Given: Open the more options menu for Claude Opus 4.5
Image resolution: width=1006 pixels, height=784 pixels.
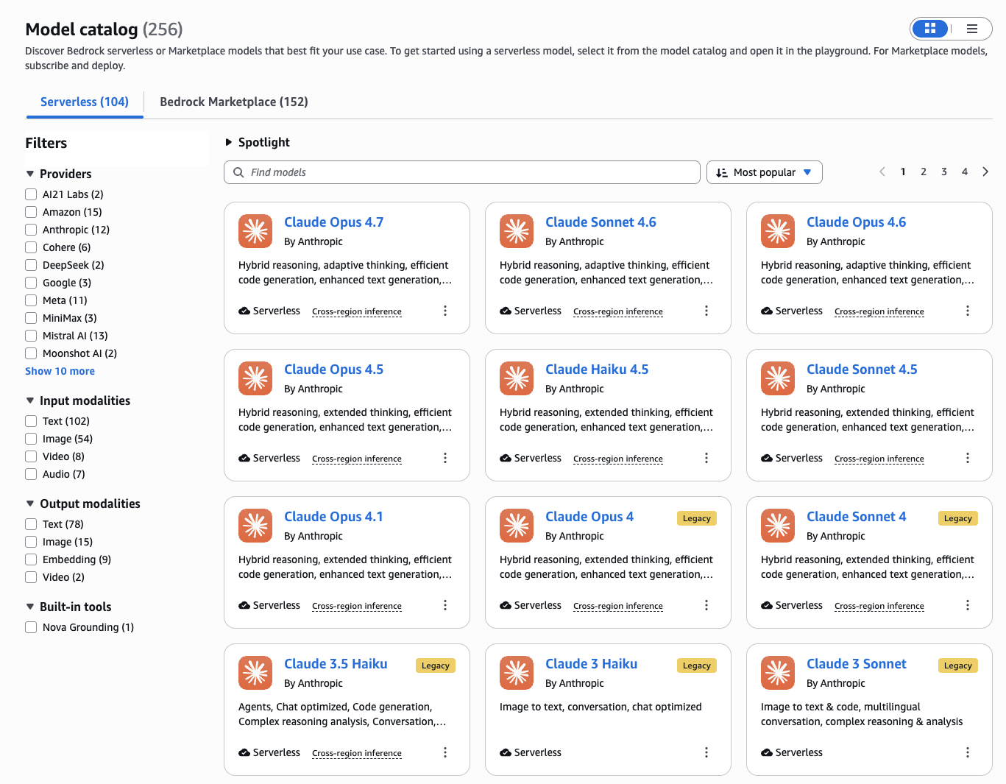Looking at the screenshot, I should pyautogui.click(x=445, y=458).
